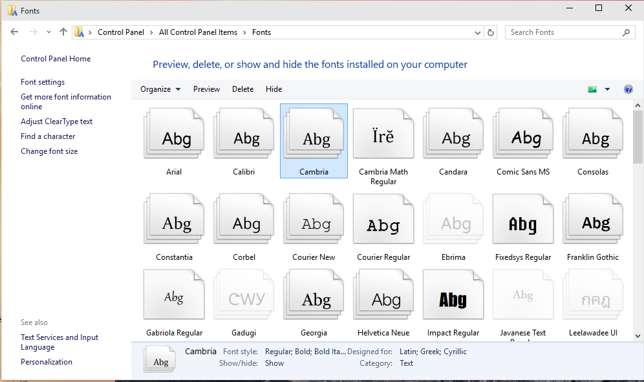Click the back navigation arrow

14,32
